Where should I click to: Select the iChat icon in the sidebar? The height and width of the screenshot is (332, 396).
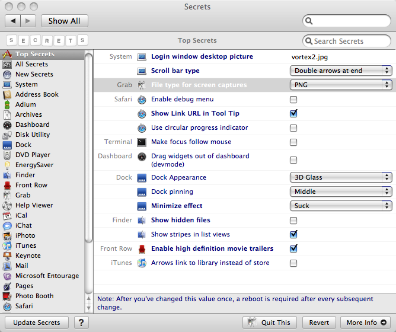pyautogui.click(x=7, y=225)
